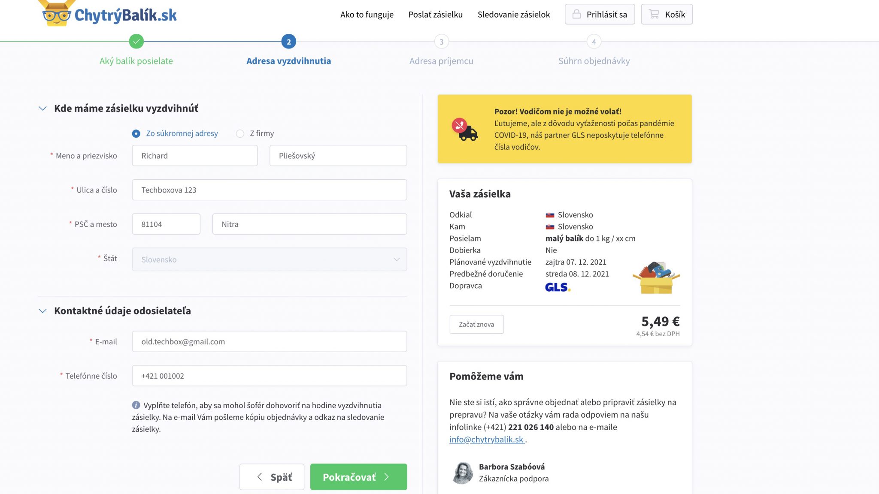Click step 3 circle in progress bar
This screenshot has height=494, width=879.
[x=441, y=42]
